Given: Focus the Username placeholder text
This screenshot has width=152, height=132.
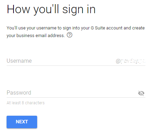Looking at the screenshot, I should tap(19, 61).
